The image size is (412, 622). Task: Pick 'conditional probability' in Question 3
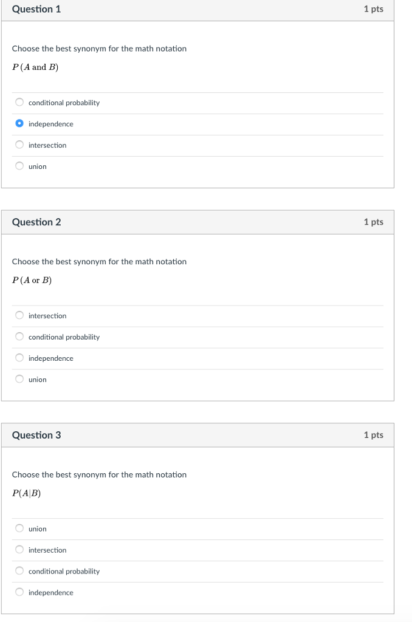point(20,572)
